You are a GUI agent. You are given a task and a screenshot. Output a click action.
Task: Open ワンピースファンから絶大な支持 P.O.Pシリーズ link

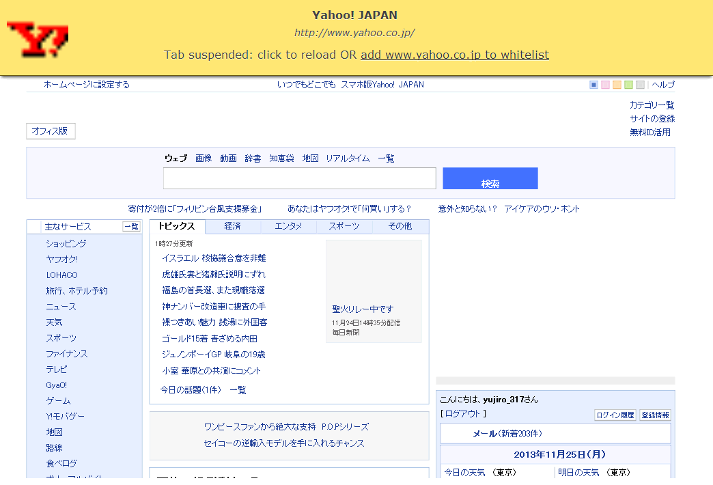point(286,427)
